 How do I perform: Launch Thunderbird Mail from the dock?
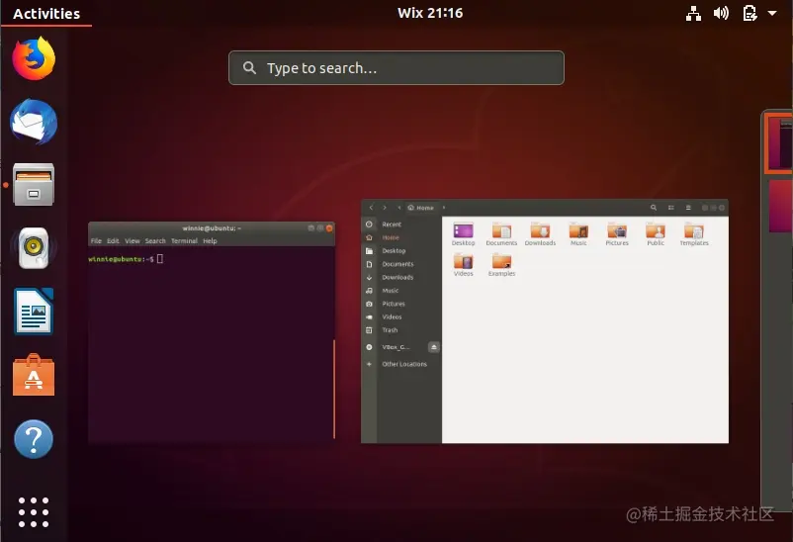click(34, 122)
